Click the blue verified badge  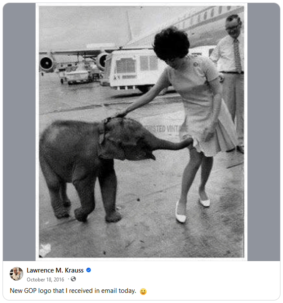click(89, 270)
